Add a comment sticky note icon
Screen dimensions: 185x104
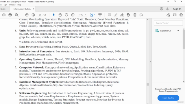point(109,15)
